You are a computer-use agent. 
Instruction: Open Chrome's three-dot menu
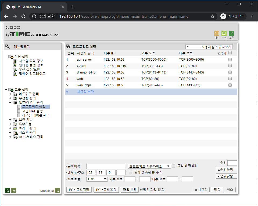point(252,16)
